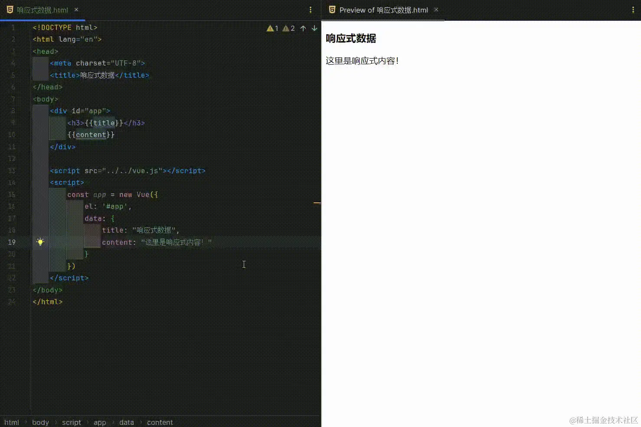Select the 响应式数据.html editor tab
641x427 pixels.
[x=42, y=10]
